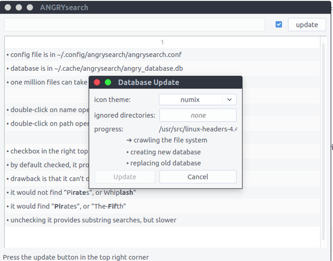Select the 'unchecking it provides substring searches' row
333x261 pixels.
91,220
